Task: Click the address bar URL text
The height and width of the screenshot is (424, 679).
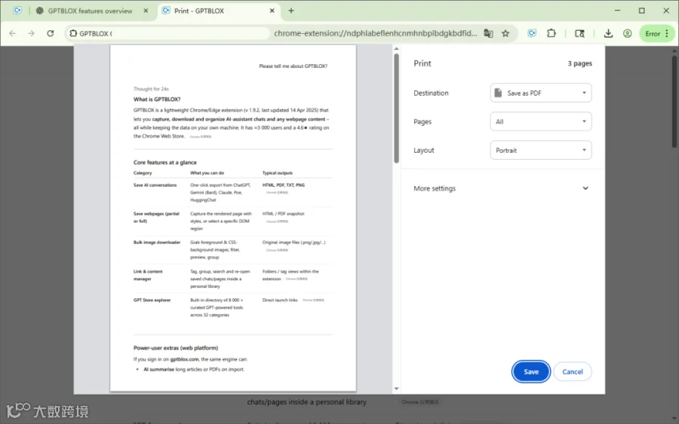Action: point(375,33)
